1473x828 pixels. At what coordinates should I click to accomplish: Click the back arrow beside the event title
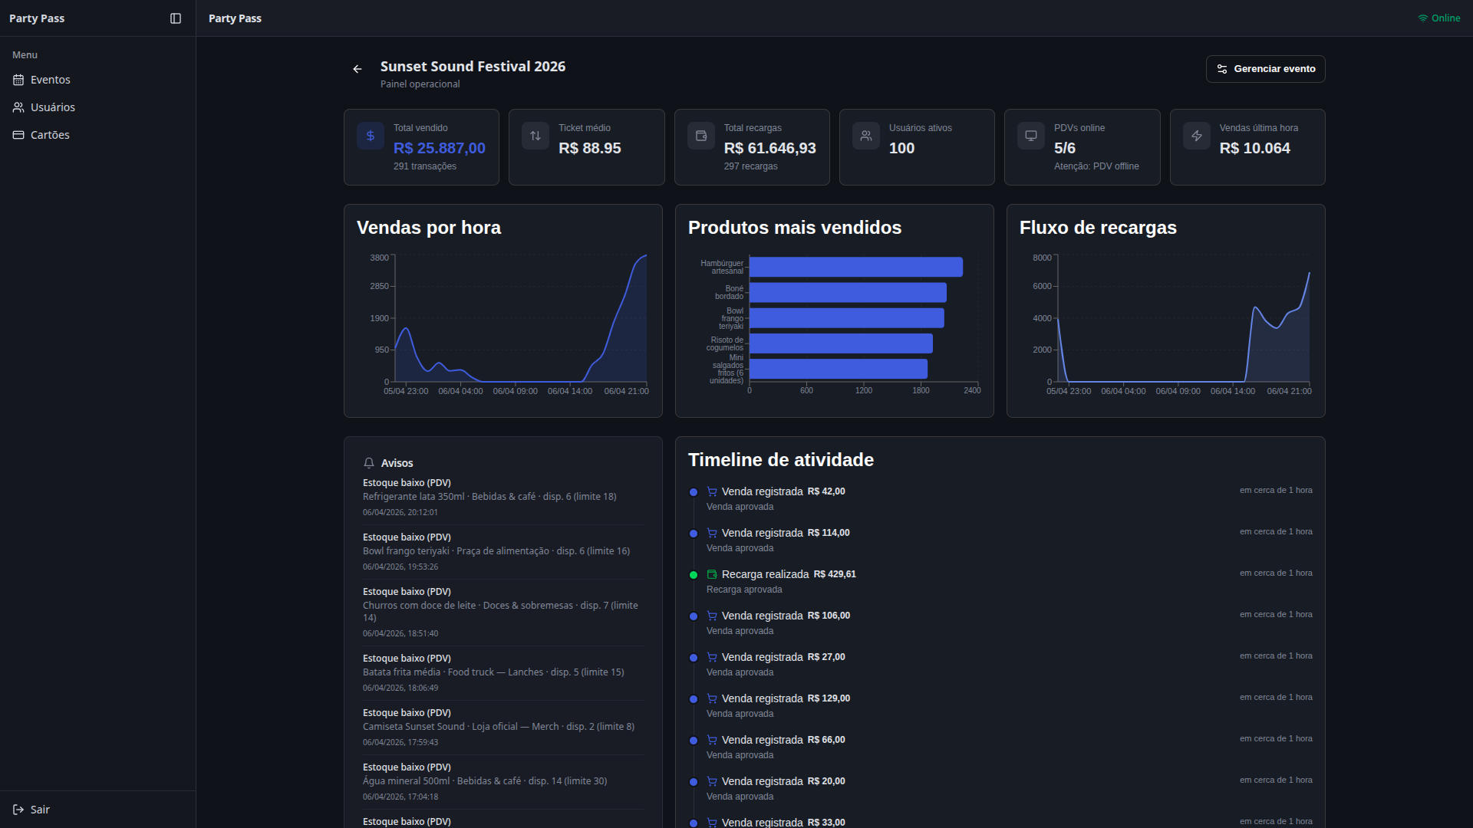(x=358, y=69)
